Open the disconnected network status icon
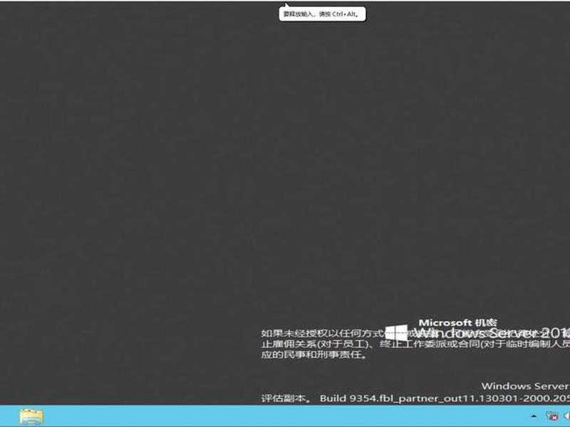This screenshot has height=427, width=570. click(551, 416)
